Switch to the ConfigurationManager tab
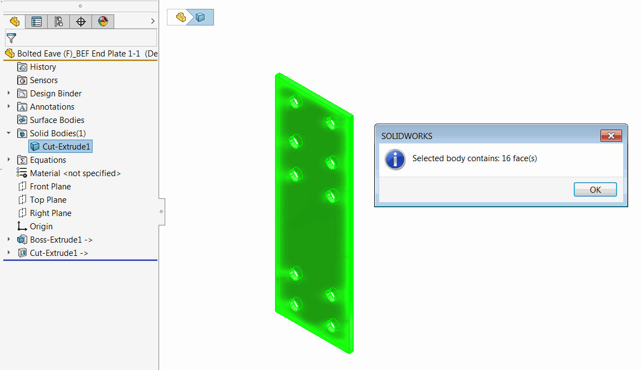 pyautogui.click(x=59, y=21)
